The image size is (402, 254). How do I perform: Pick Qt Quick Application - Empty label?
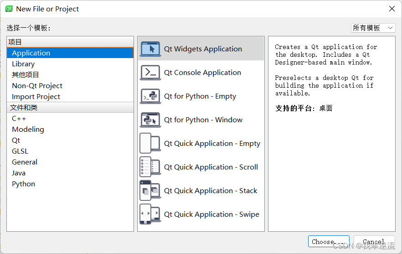tap(212, 144)
